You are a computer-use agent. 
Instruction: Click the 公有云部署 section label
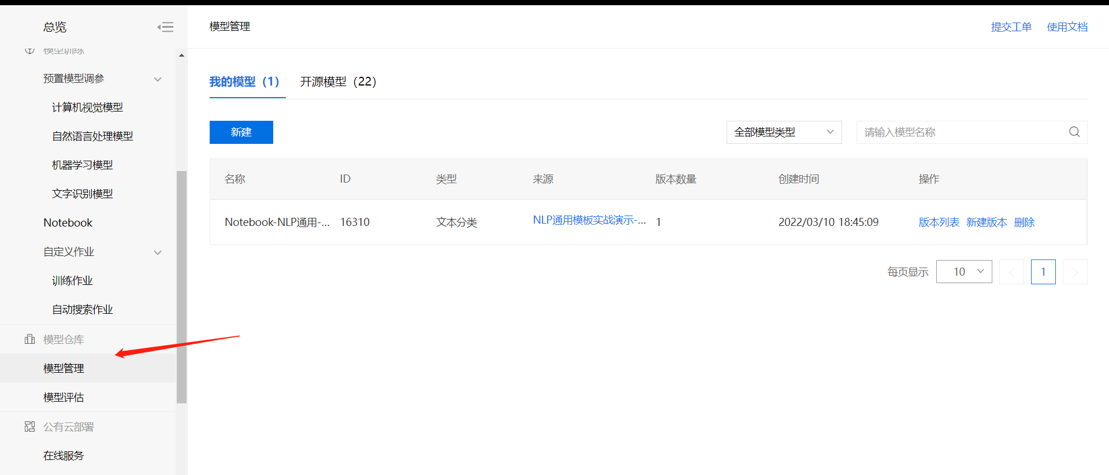point(69,427)
